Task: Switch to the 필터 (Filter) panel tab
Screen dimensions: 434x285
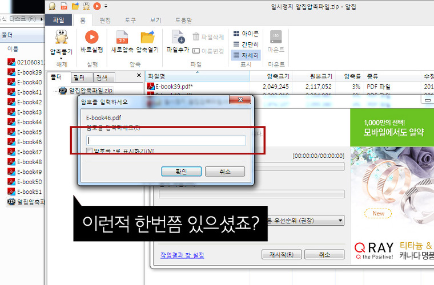Action: pos(79,78)
